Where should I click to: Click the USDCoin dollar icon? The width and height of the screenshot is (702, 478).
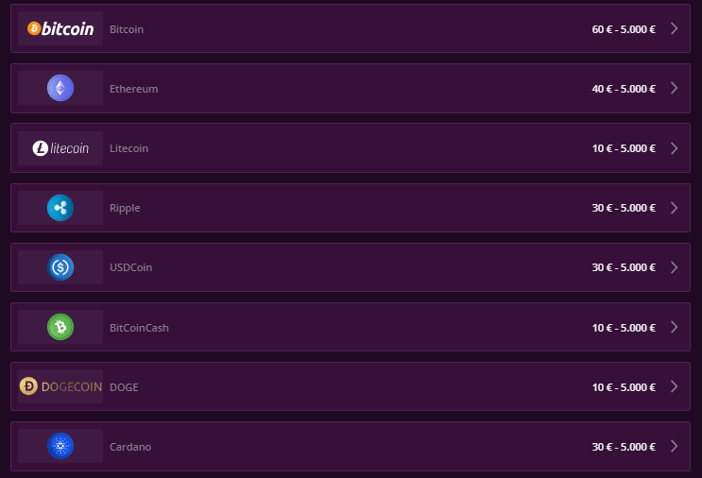(60, 267)
